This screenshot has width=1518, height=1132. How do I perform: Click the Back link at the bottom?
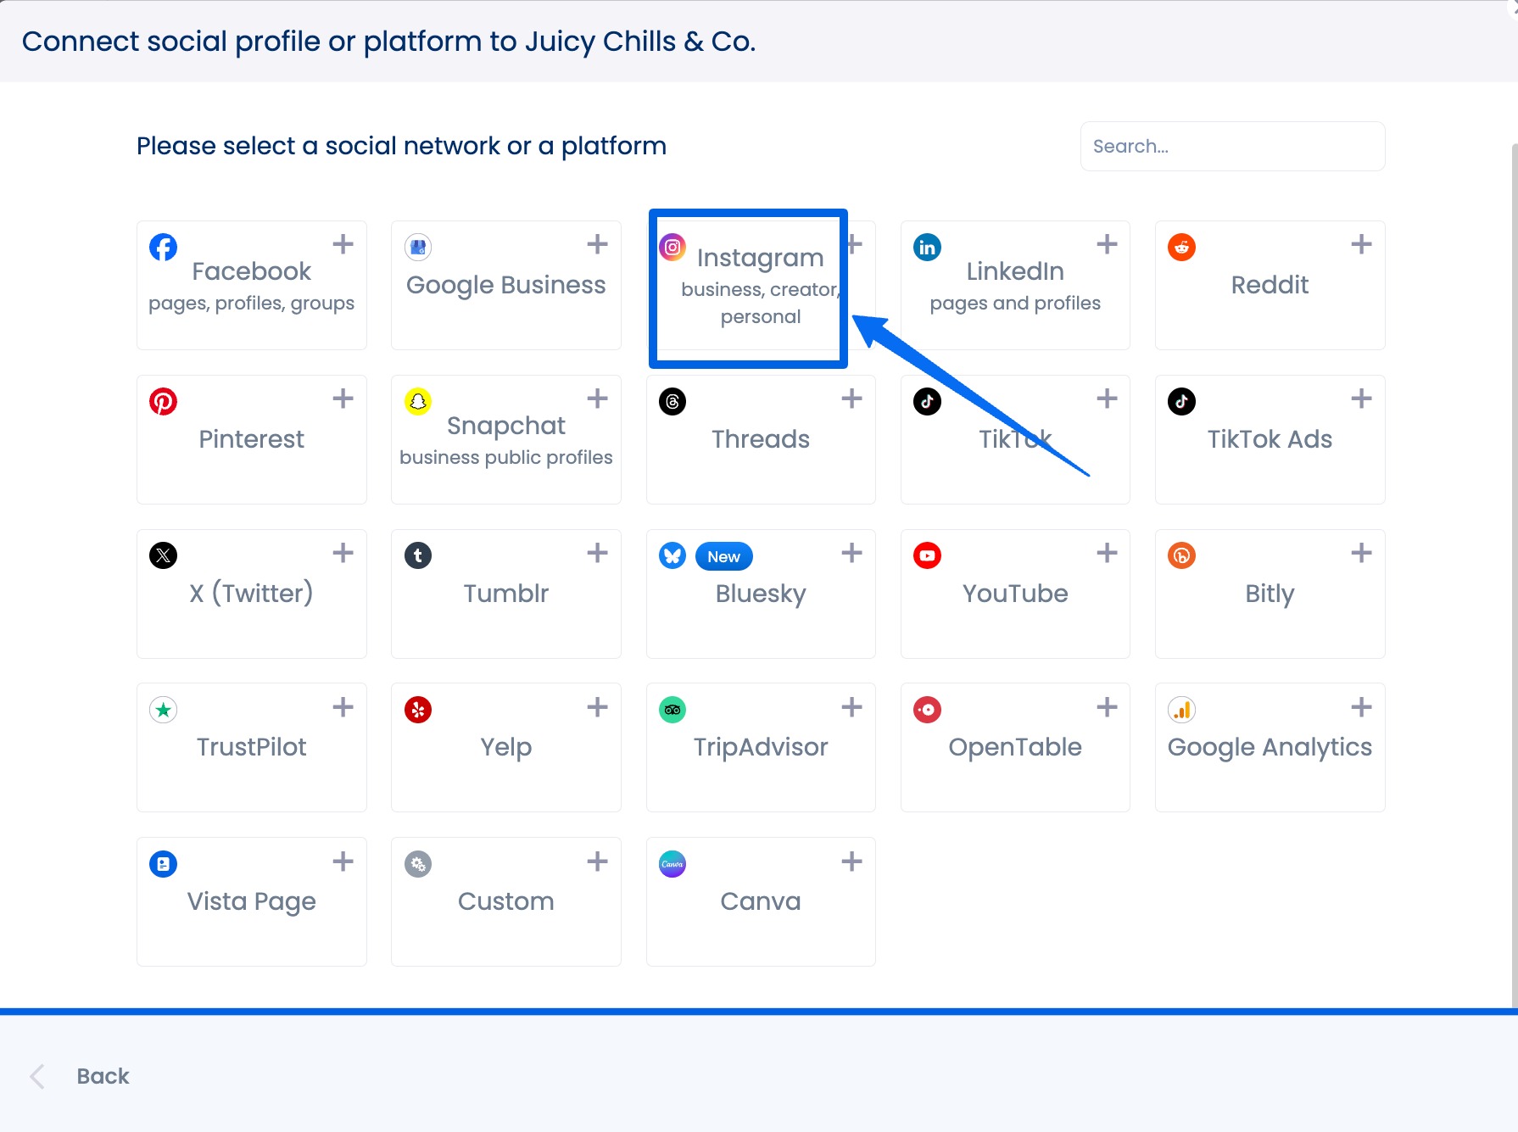tap(102, 1075)
